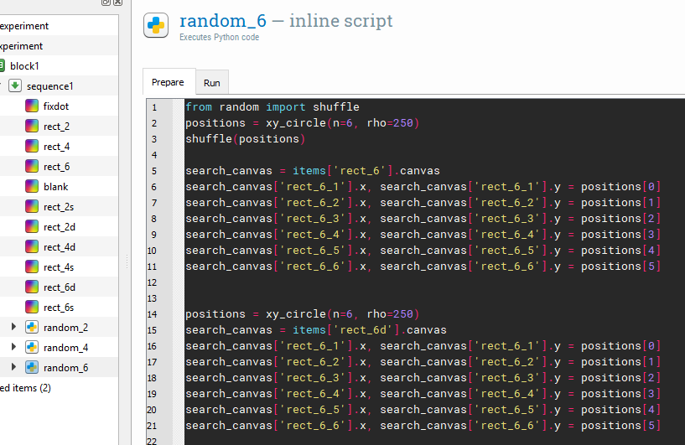Select the random_4 item label

(65, 348)
